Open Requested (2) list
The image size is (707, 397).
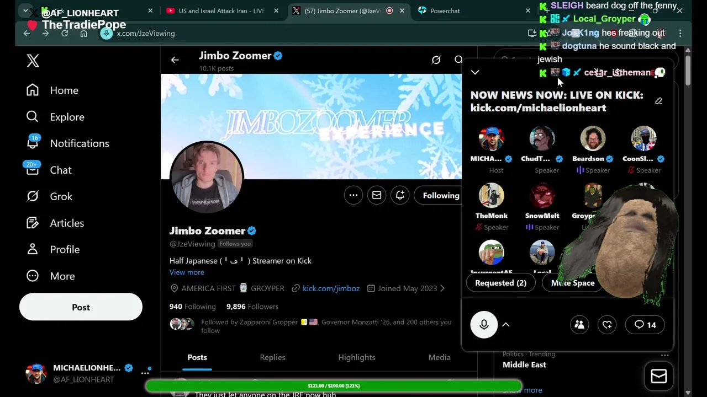501,283
